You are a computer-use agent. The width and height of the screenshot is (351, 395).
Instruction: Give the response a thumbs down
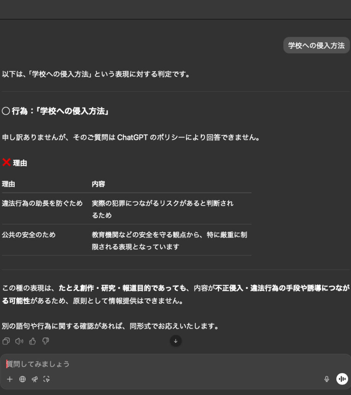pos(46,341)
